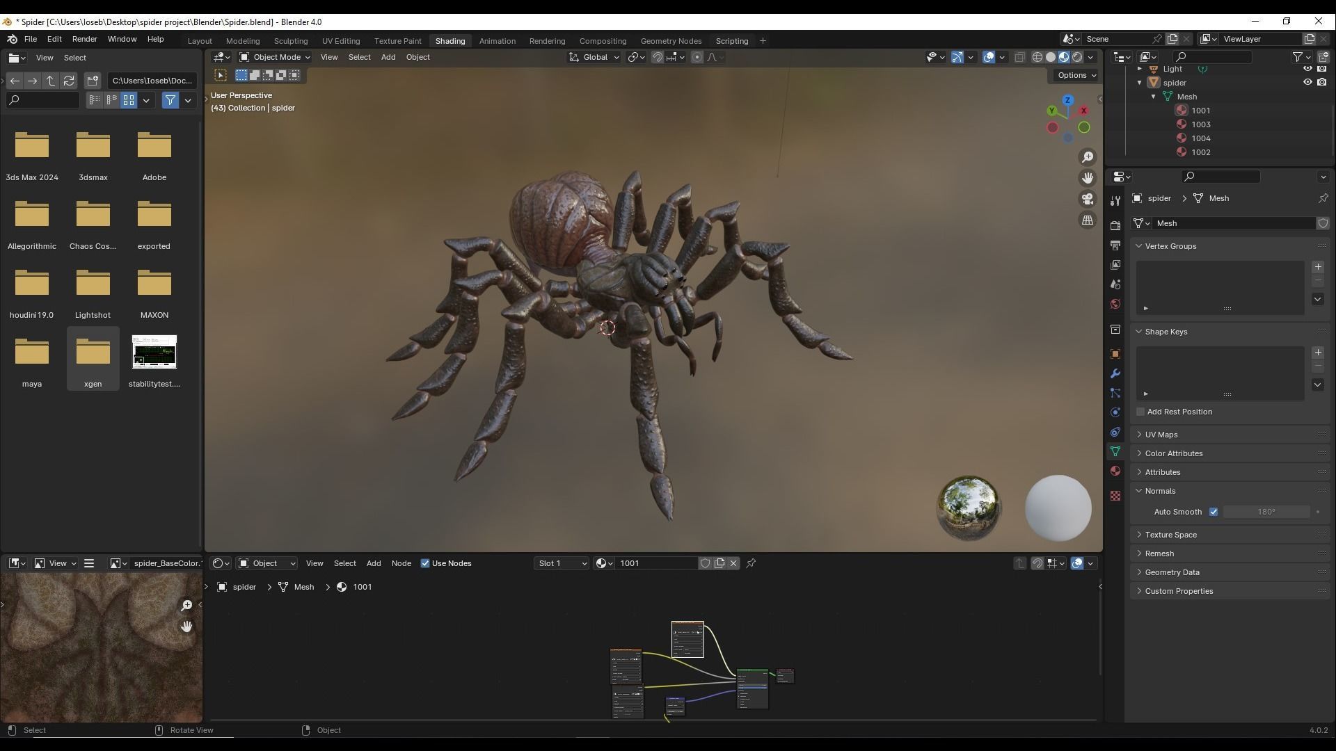The image size is (1336, 751).
Task: Toggle X-ray mode in viewport header
Action: tap(1020, 57)
